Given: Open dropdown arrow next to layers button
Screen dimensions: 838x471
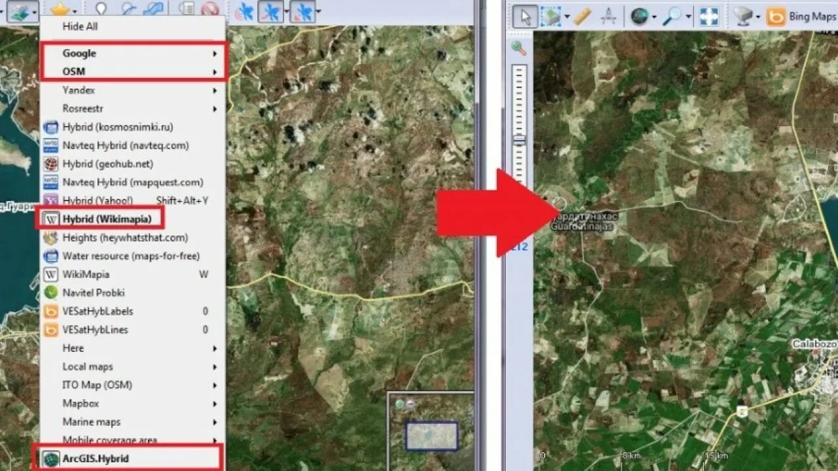Looking at the screenshot, I should 35,12.
